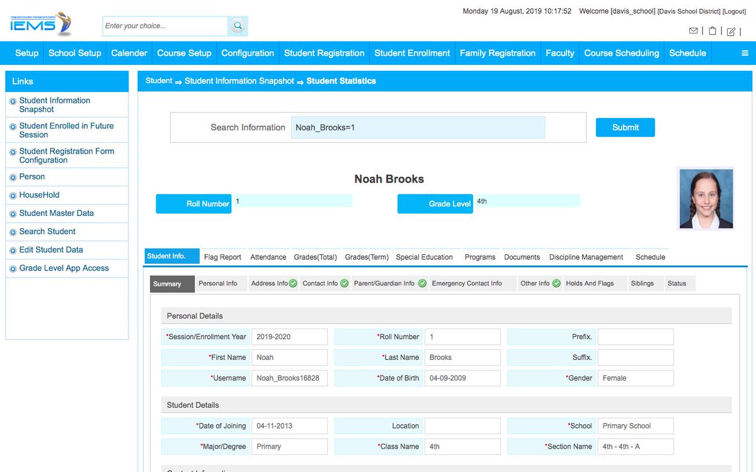This screenshot has width=756, height=472.
Task: Click the IEMS logo
Action: click(x=41, y=24)
